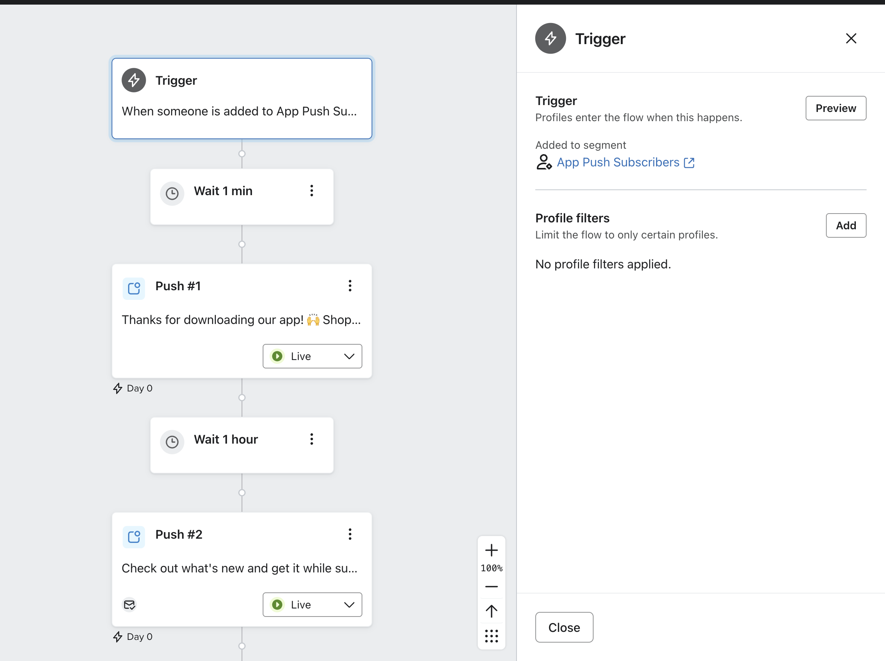Viewport: 885px width, 661px height.
Task: Add a profile filter
Action: 846,225
